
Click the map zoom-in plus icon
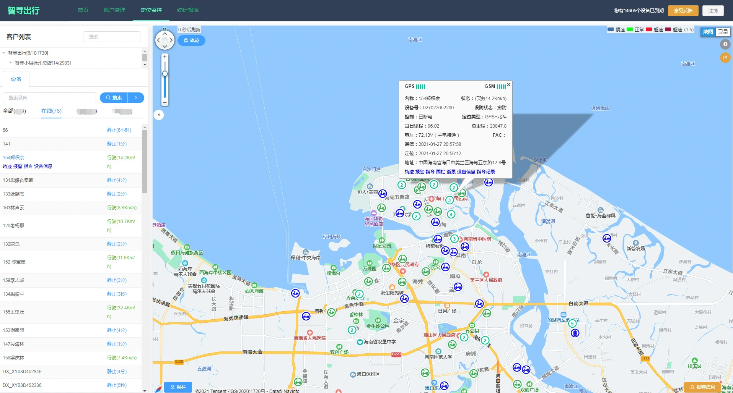coord(165,57)
